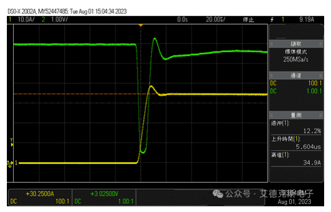Select the yellow DC 100:1 channel row
331x212 pixels.
point(296,83)
